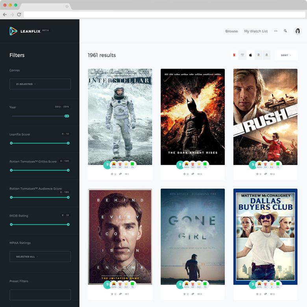The height and width of the screenshot is (307, 307).
Task: Toggle the Apple iTunes provider filter
Action: point(250,55)
